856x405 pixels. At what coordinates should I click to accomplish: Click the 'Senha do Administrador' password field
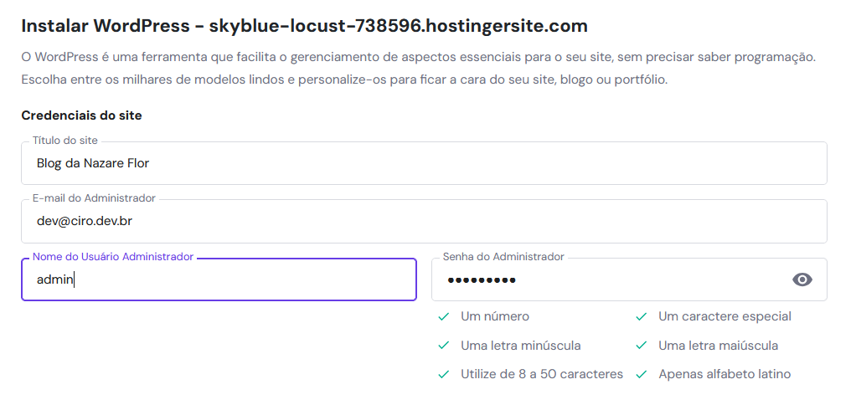[x=607, y=279]
